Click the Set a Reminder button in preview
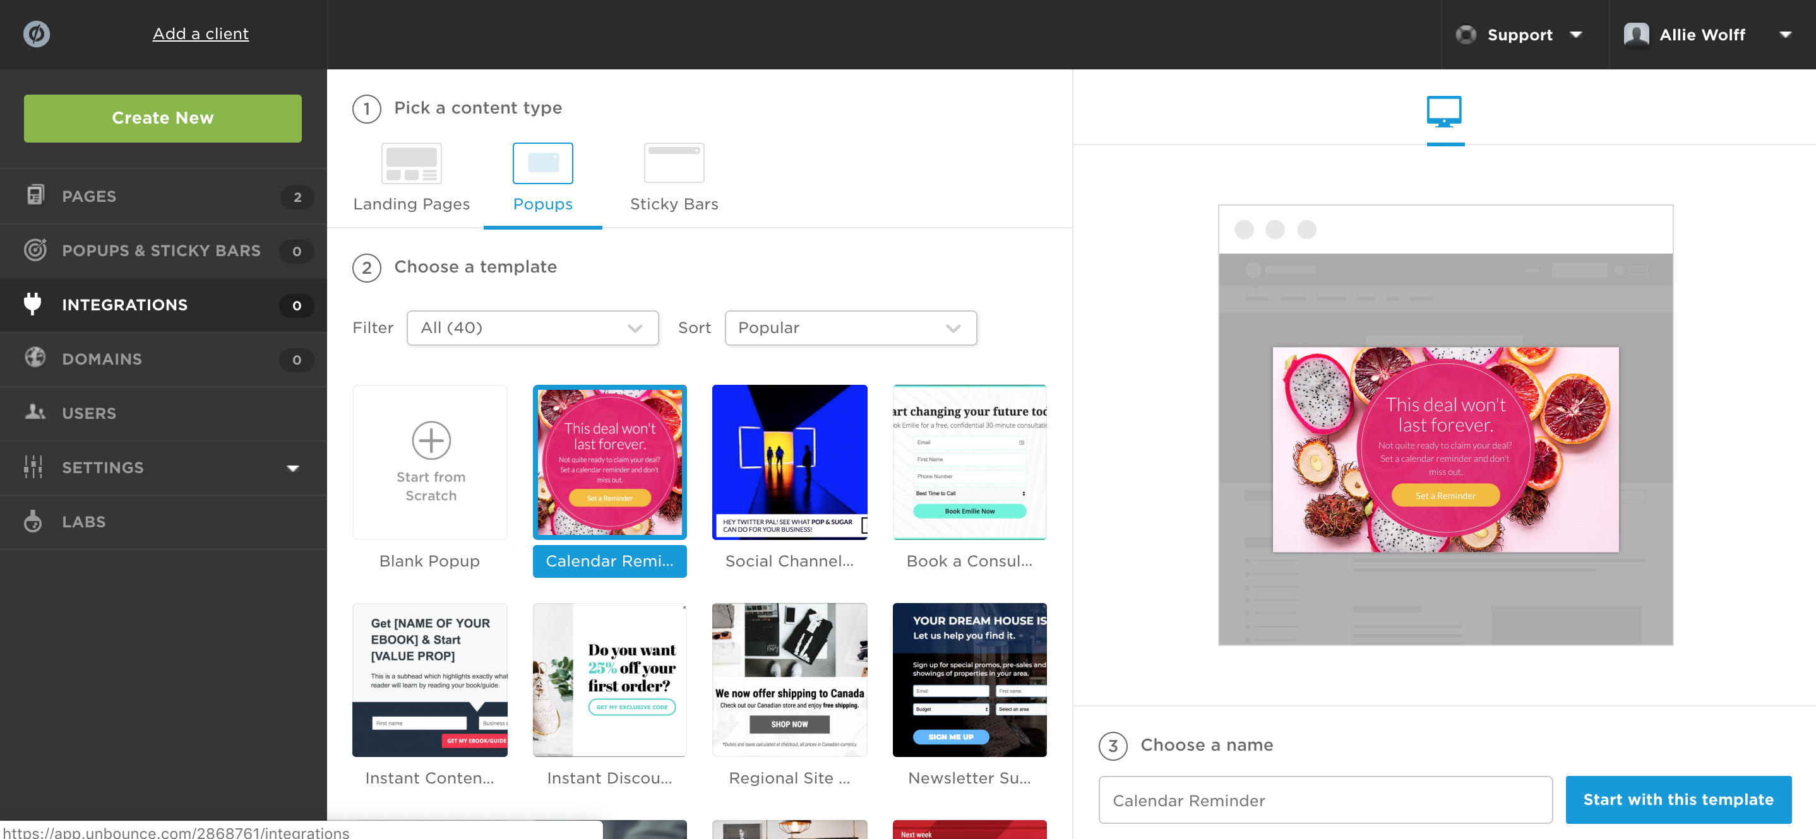The height and width of the screenshot is (839, 1816). click(1445, 496)
